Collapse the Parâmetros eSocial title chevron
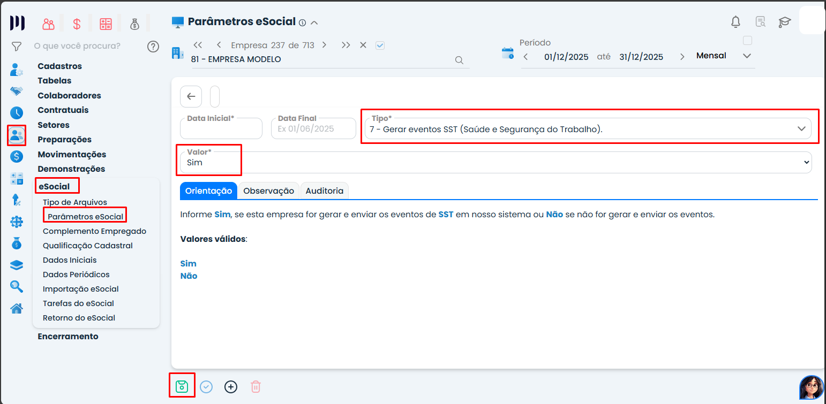The width and height of the screenshot is (826, 404). pos(314,22)
